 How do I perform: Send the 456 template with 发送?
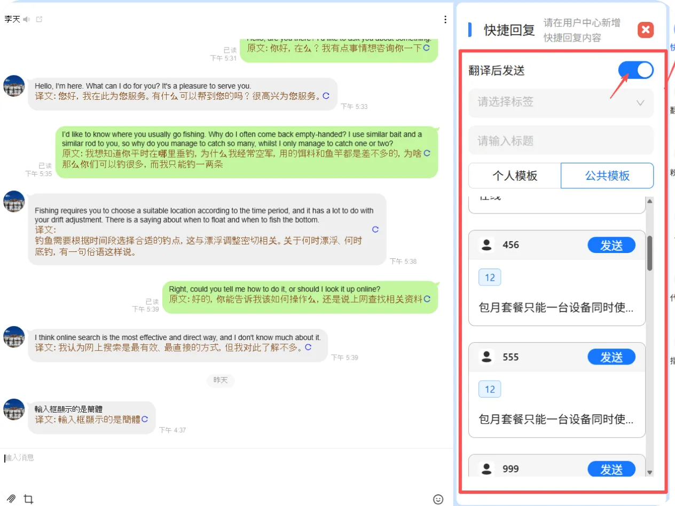(611, 245)
